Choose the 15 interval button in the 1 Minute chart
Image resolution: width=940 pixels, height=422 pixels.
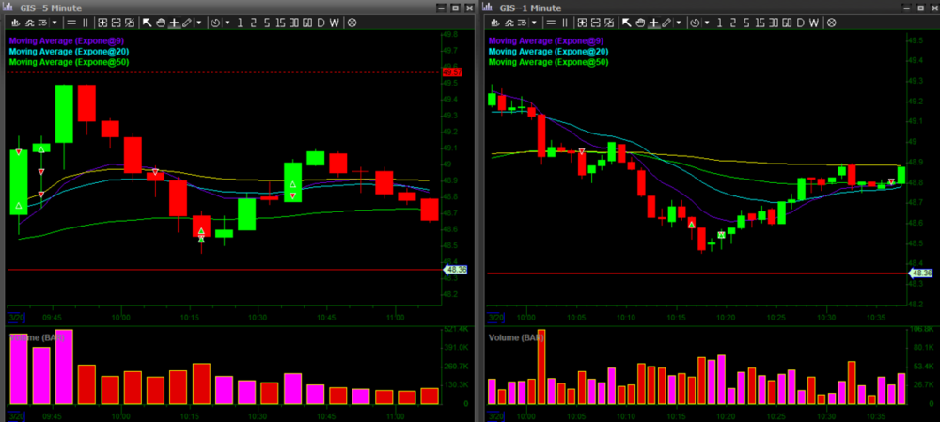click(760, 22)
